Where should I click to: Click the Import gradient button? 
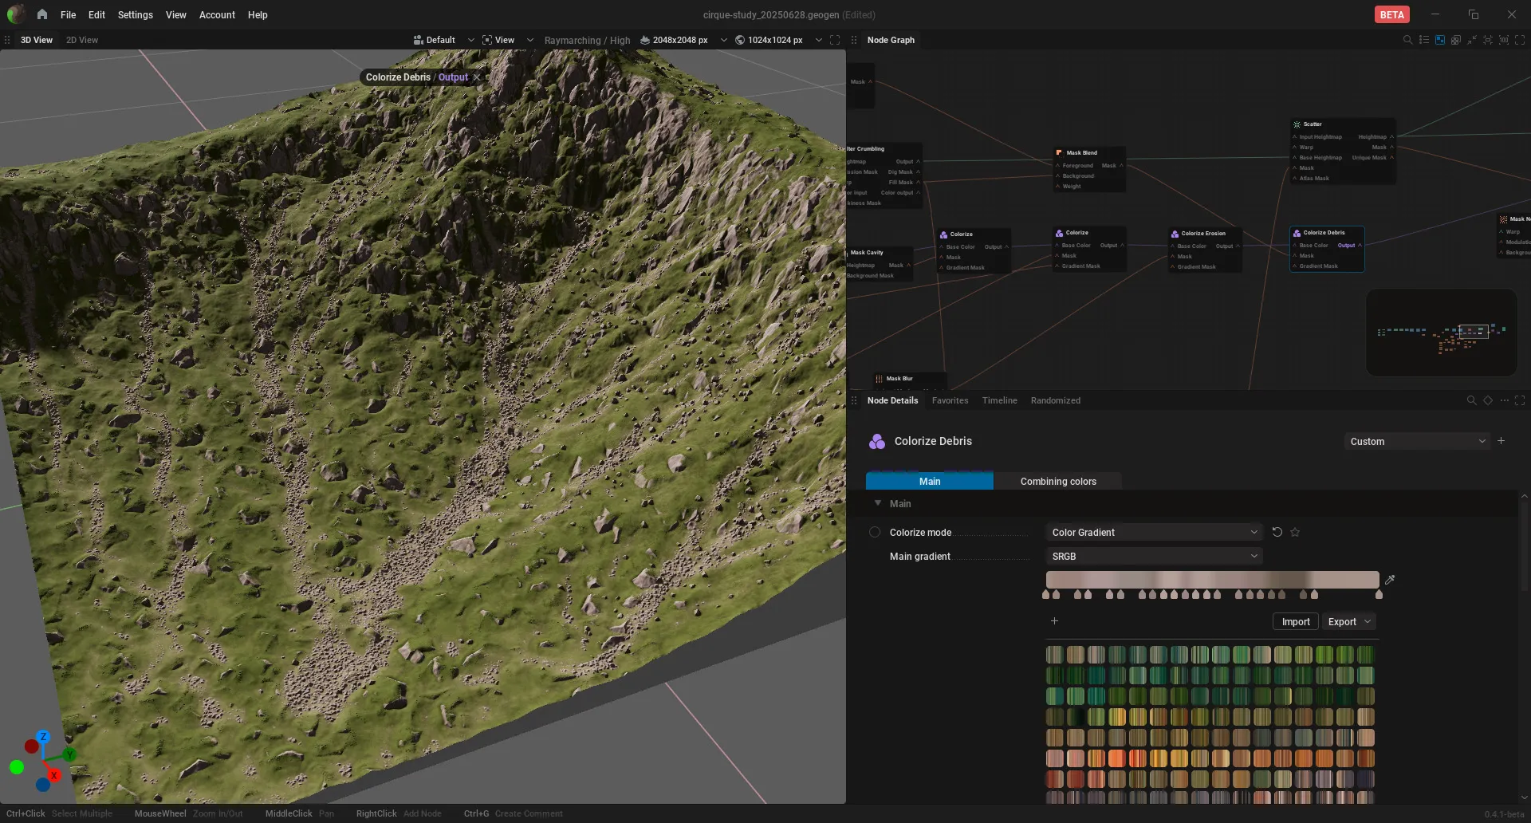[1296, 621]
